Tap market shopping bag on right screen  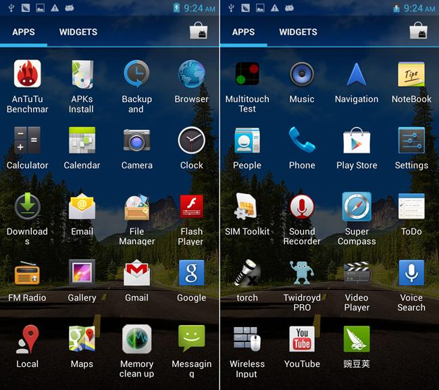[418, 31]
